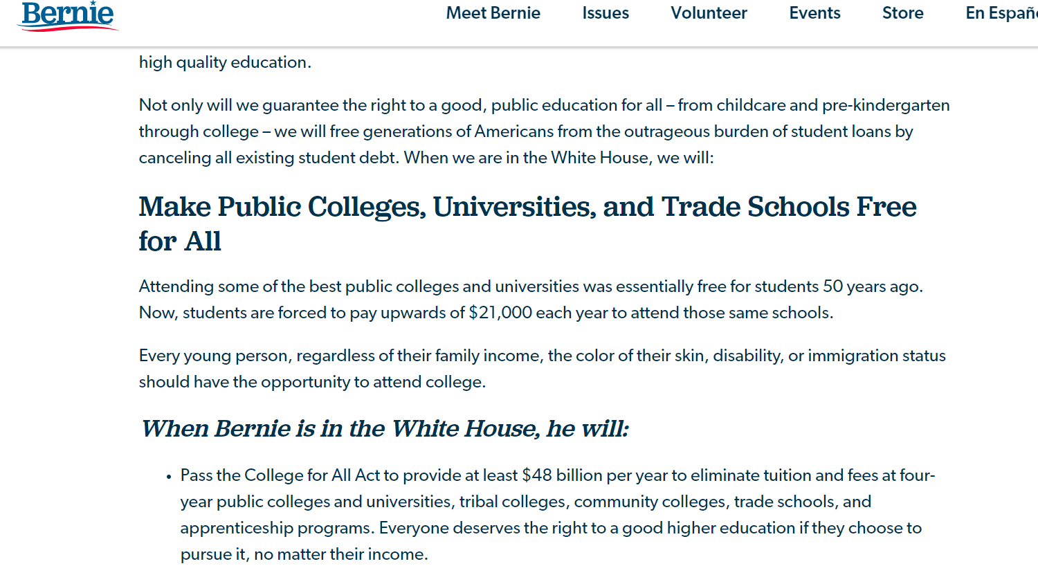
Task: Open the Meet Bernie page
Action: pyautogui.click(x=493, y=13)
